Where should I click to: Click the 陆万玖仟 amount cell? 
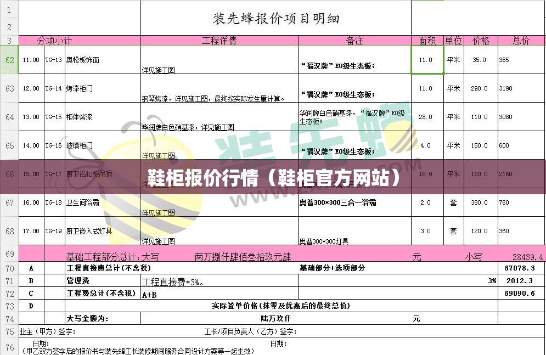click(x=276, y=318)
